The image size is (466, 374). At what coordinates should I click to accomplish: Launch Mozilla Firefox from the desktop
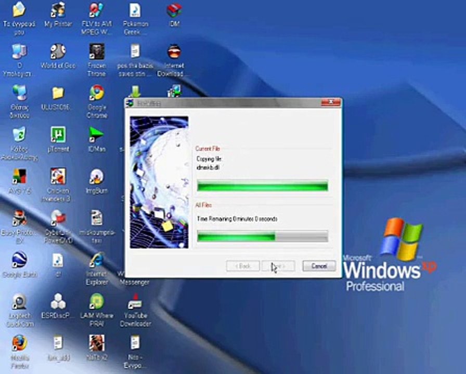point(19,343)
